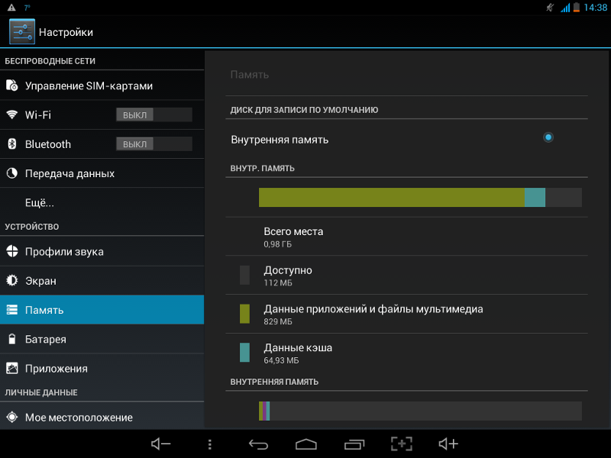Tap Доступно 112 МБ entry
The height and width of the screenshot is (458, 611).
coord(406,276)
